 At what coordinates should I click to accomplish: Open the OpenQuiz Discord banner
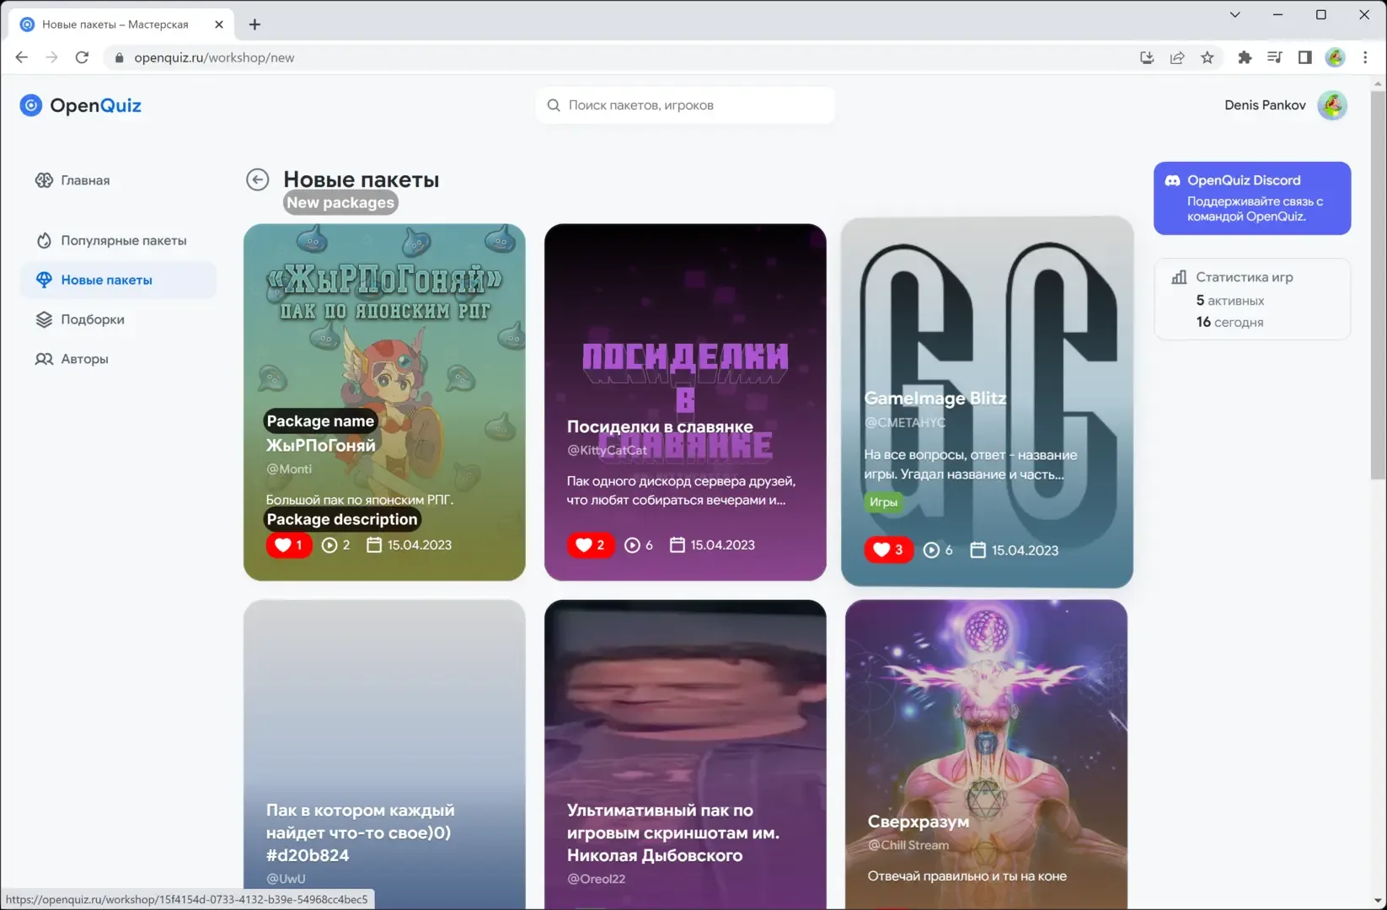(x=1252, y=198)
